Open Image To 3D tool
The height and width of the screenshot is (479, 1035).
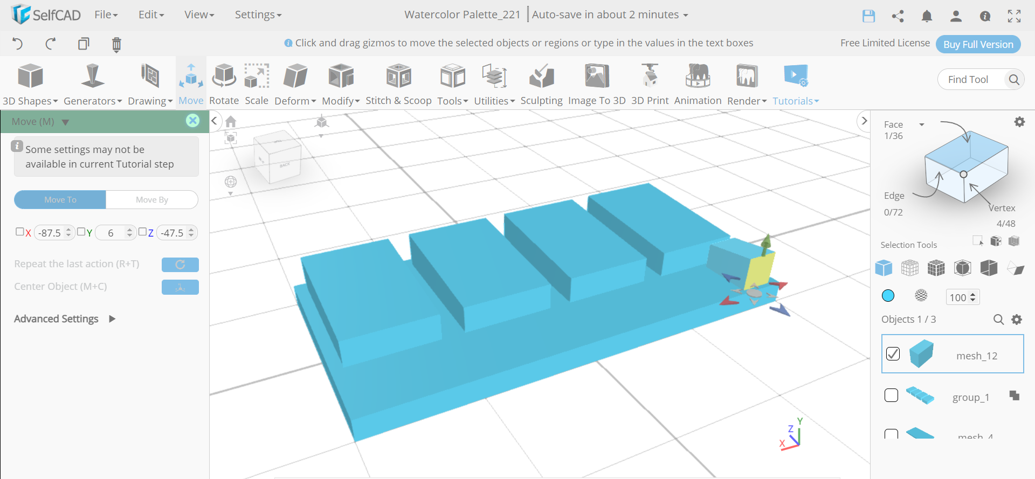coord(597,84)
